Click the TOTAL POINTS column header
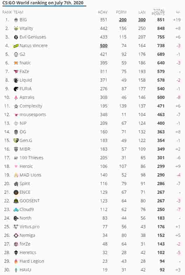Viewport: 185px width, 275px height. pos(158,12)
